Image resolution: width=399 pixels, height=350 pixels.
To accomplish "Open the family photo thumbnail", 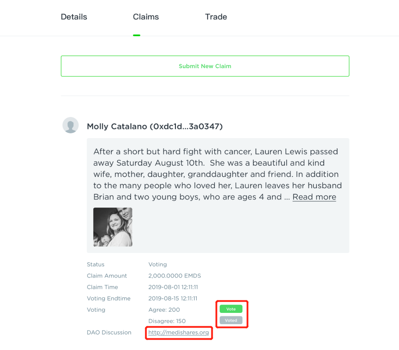I will [x=113, y=227].
